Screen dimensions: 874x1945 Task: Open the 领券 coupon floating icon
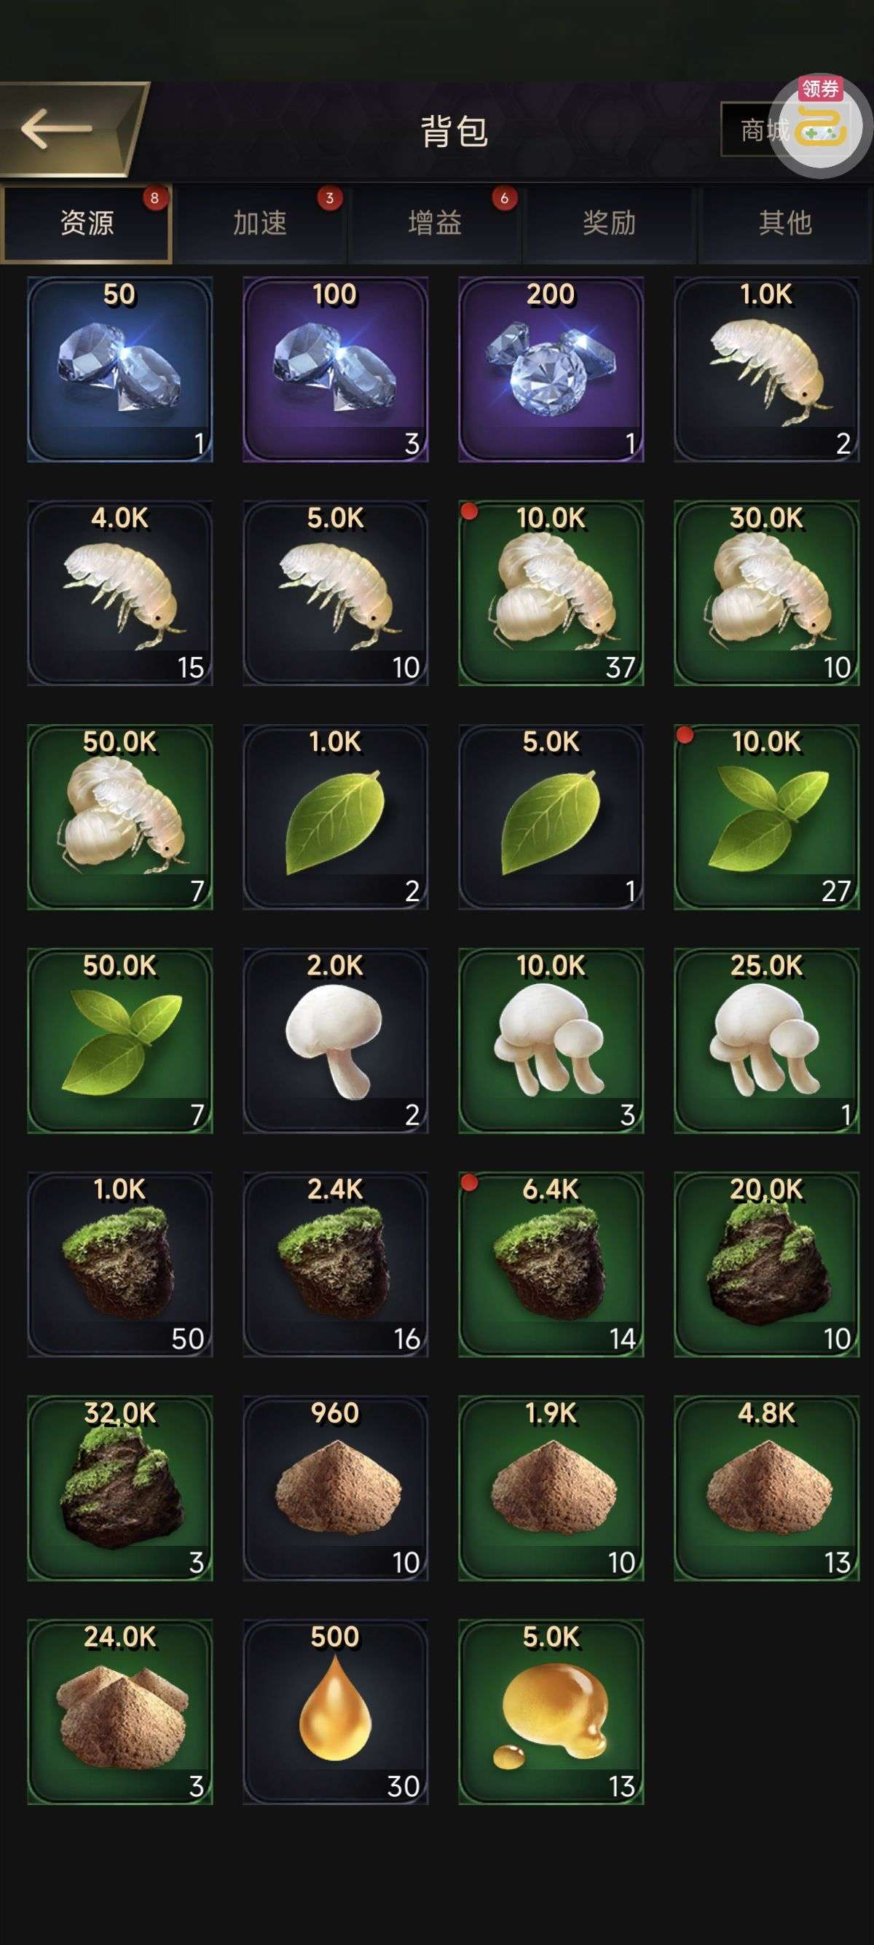(x=819, y=125)
